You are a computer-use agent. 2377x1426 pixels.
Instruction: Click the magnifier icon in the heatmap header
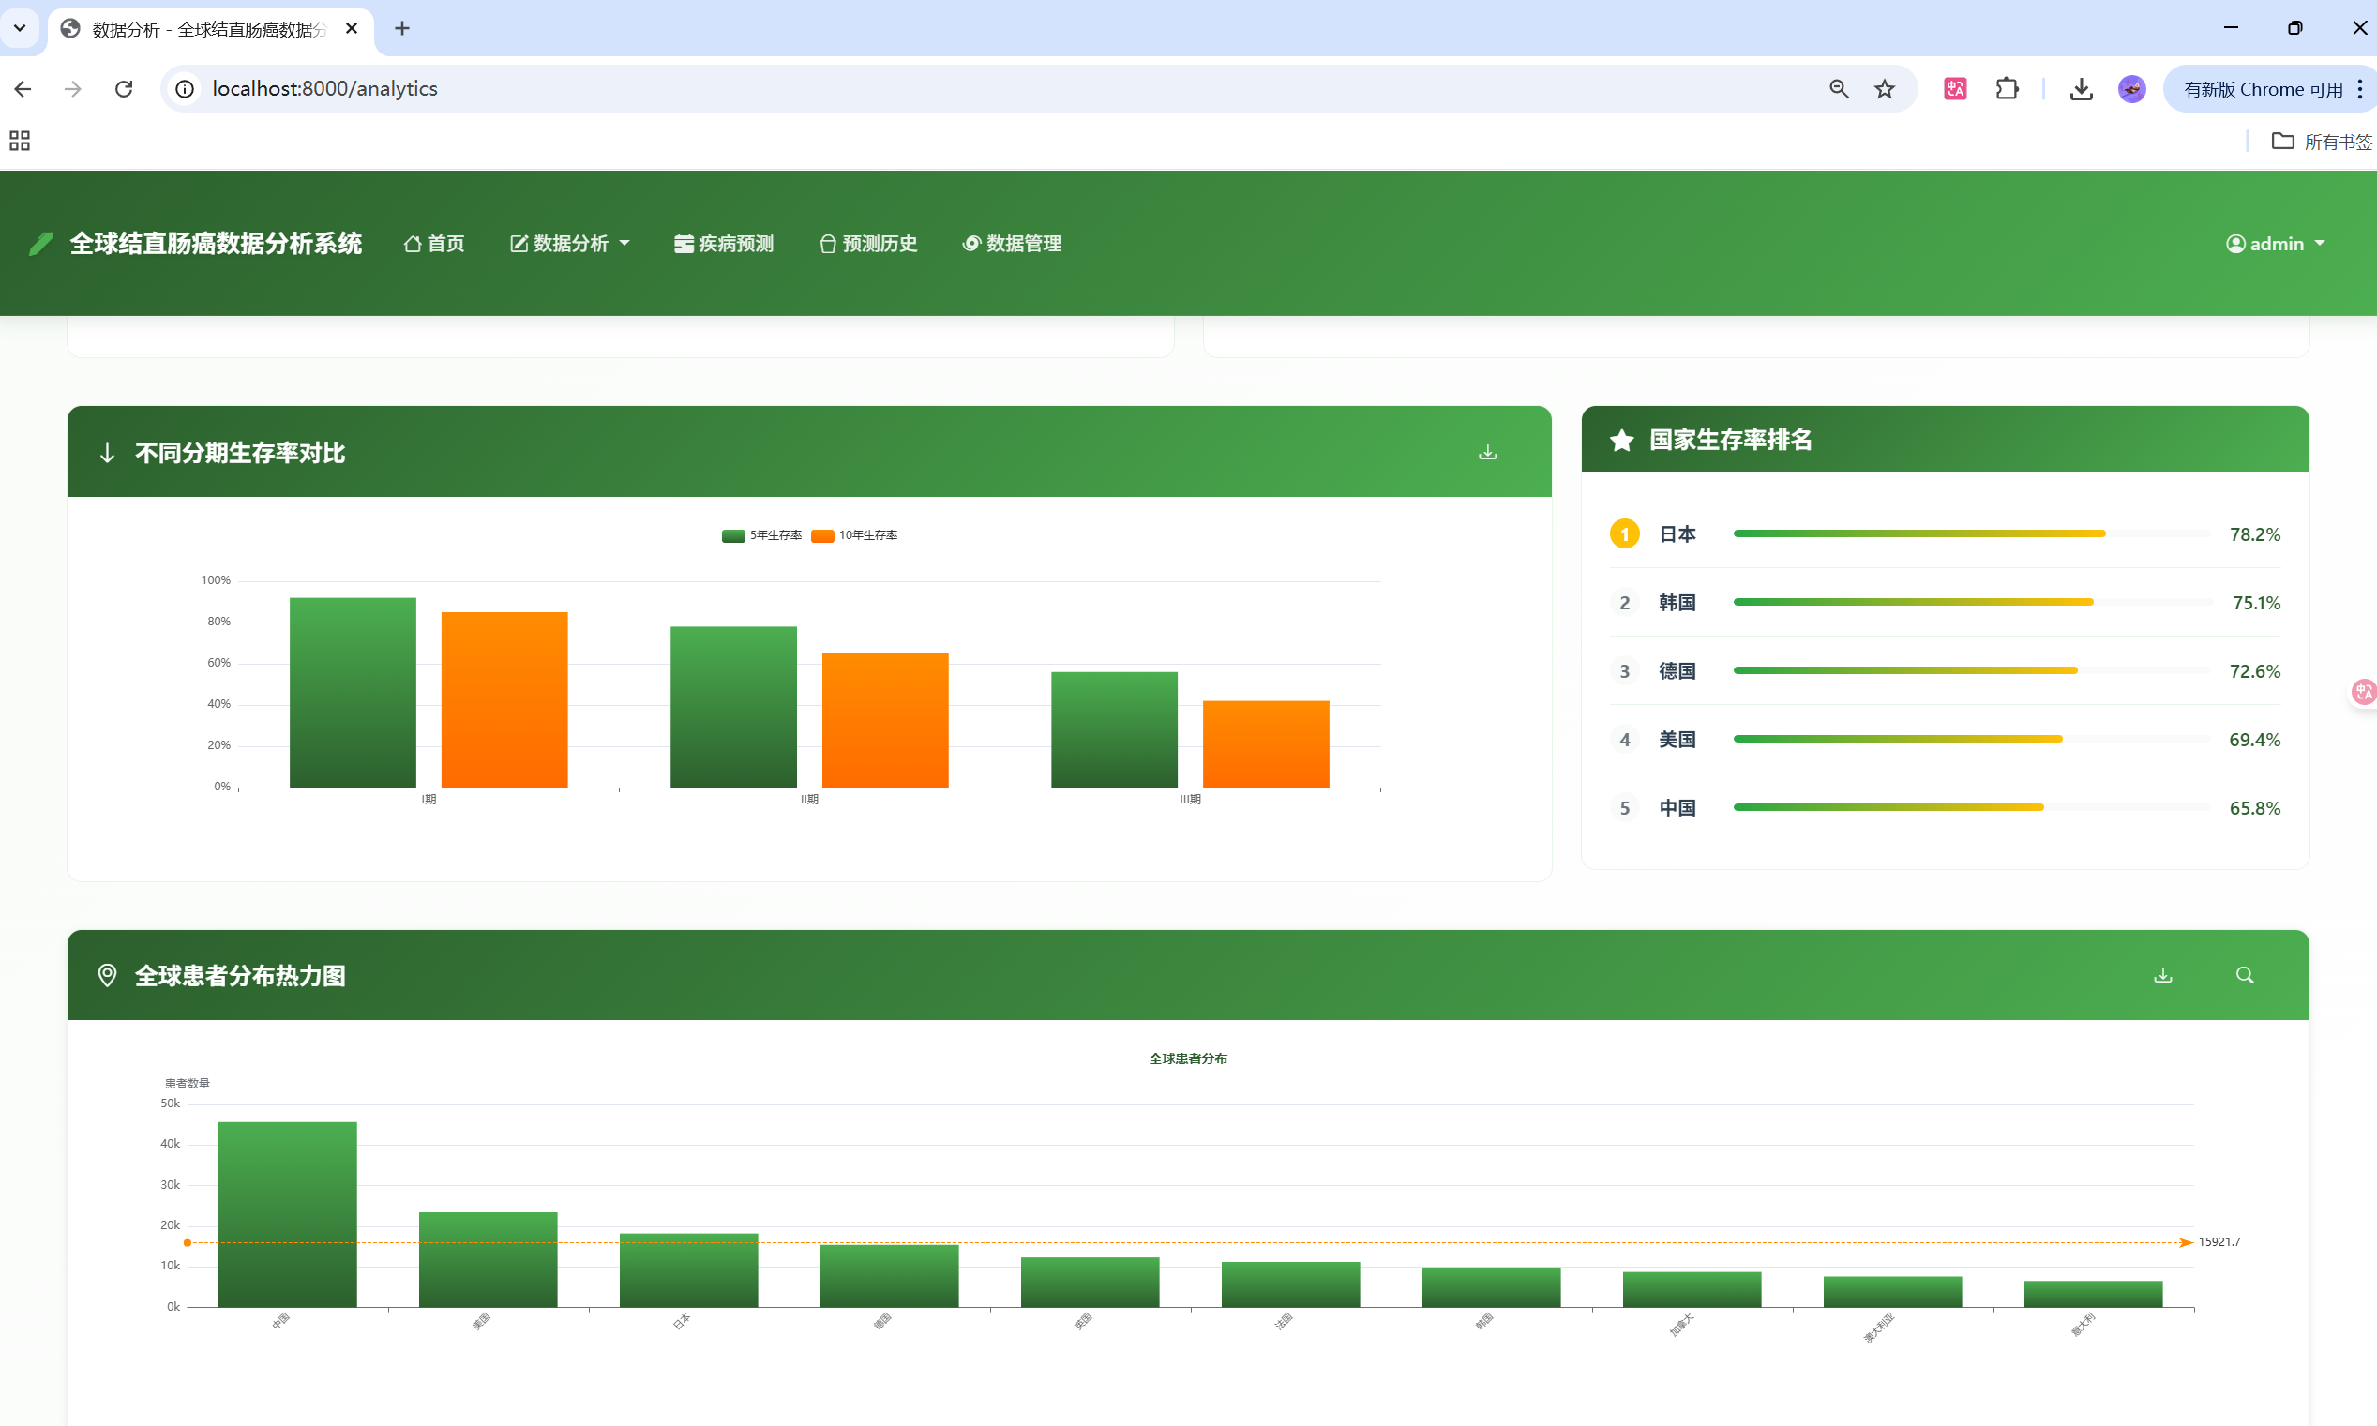point(2245,975)
